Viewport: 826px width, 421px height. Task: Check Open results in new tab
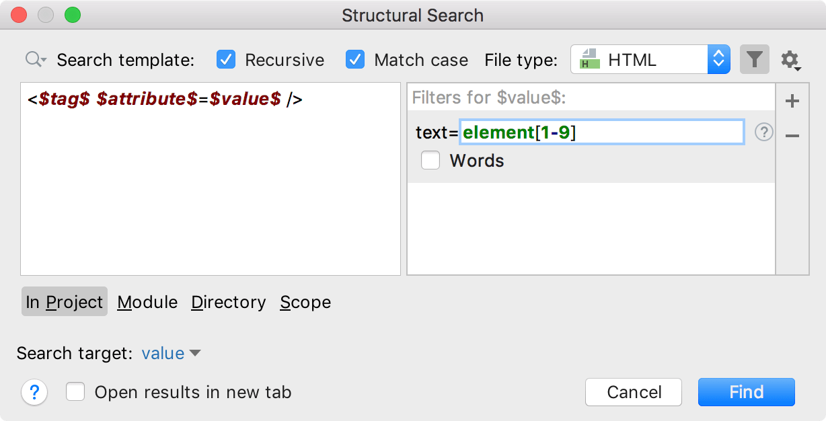click(75, 392)
